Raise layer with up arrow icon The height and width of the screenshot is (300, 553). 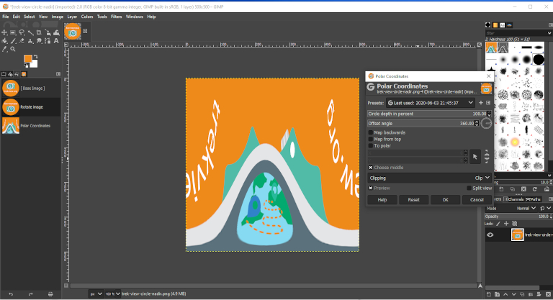tap(505, 294)
